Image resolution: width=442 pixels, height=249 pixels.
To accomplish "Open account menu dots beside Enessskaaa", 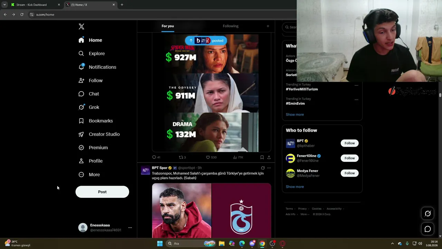I will pos(130,228).
